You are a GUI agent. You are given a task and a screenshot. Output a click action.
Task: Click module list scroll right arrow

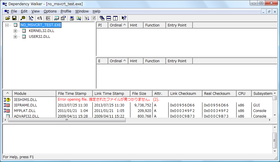269,120
